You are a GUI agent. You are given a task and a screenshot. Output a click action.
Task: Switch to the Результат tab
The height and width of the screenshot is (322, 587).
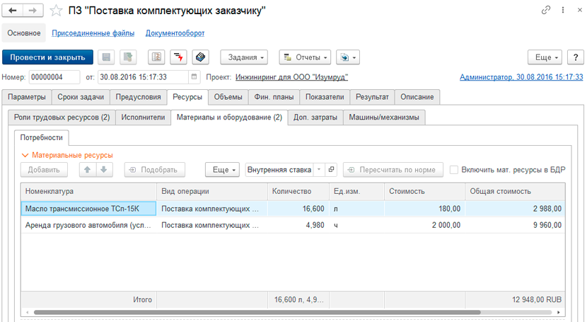[372, 97]
